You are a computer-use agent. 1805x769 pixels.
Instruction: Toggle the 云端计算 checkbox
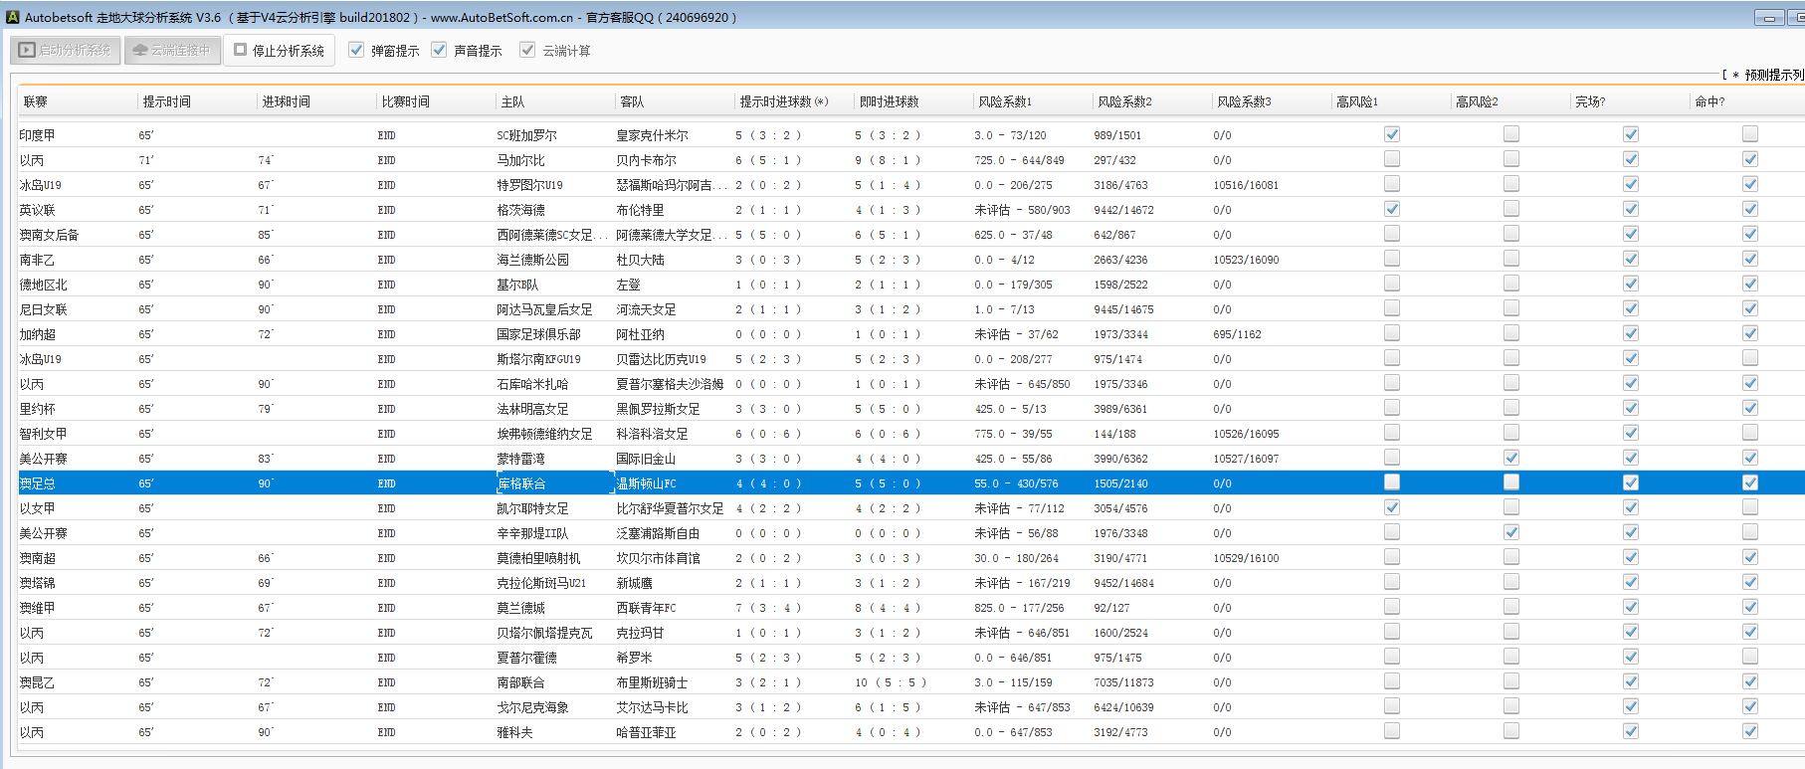[527, 50]
